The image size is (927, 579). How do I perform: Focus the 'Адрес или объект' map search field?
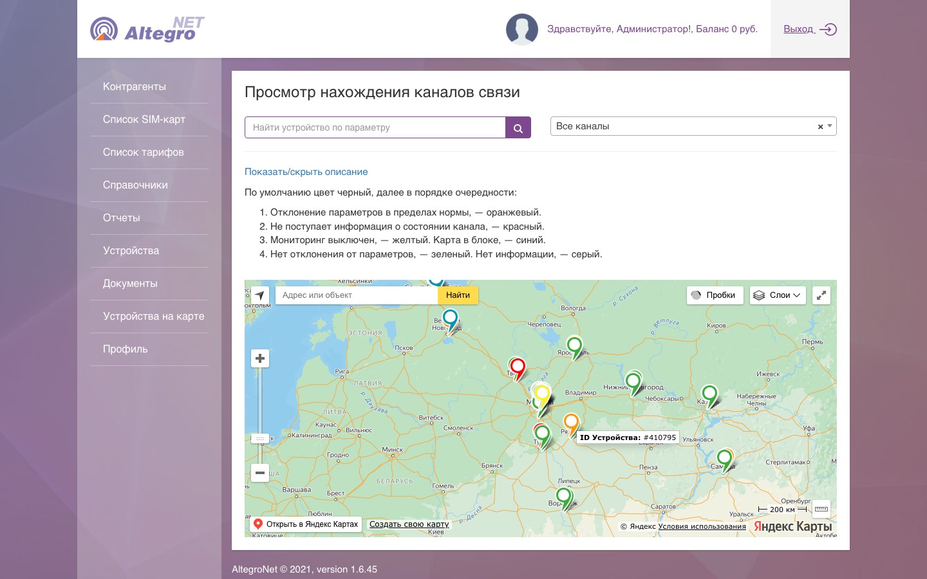(x=357, y=295)
